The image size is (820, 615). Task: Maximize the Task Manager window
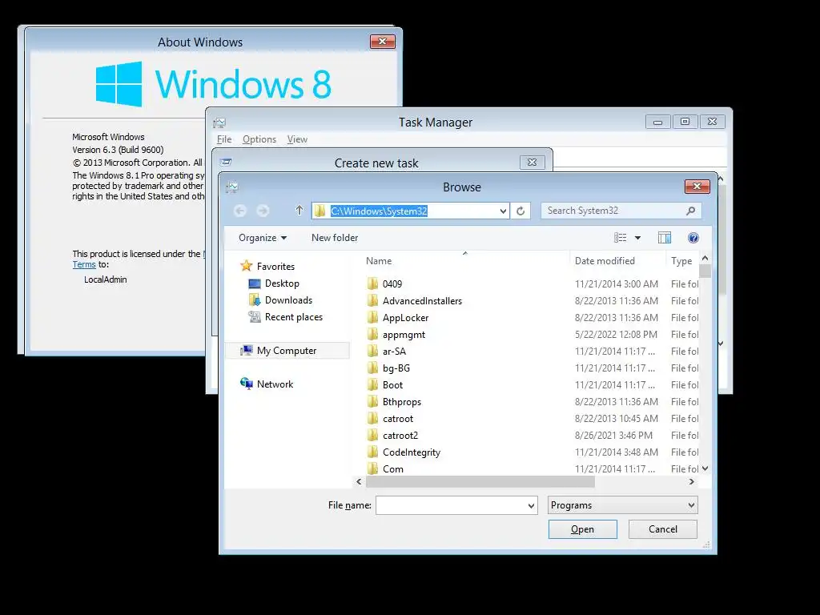coord(685,122)
